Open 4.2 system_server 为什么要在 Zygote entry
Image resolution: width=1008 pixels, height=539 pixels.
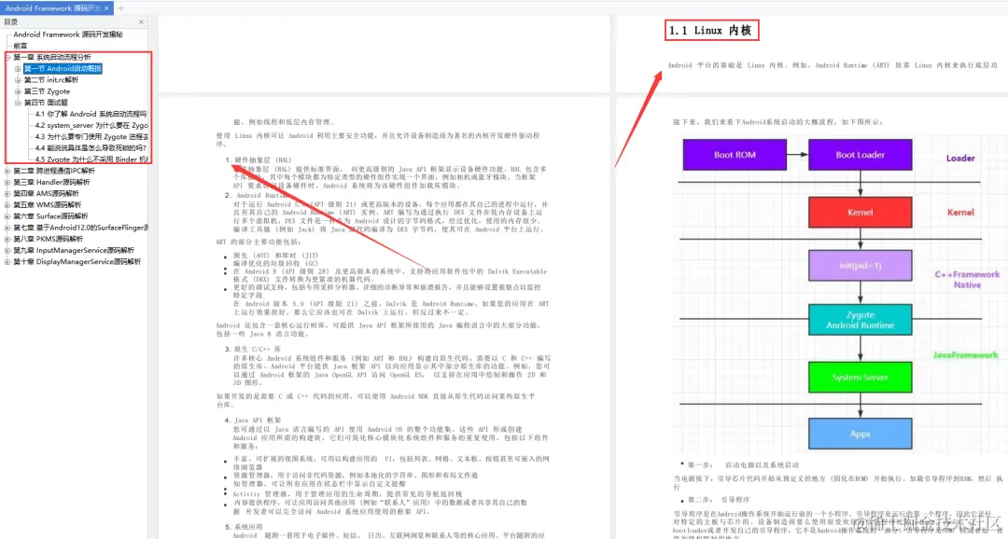pyautogui.click(x=91, y=125)
